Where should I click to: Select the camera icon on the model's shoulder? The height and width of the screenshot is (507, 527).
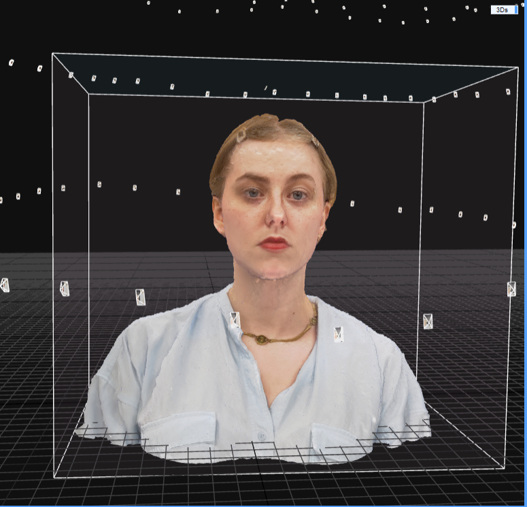click(338, 333)
